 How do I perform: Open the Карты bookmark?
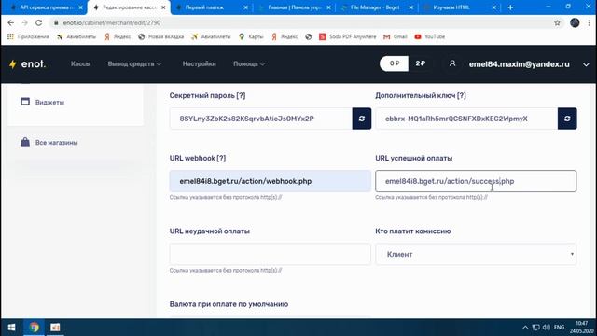pos(251,36)
